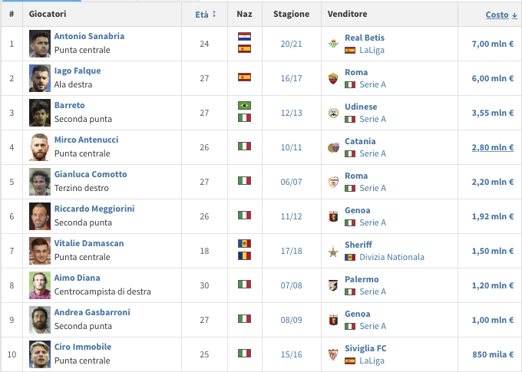Screen dimensions: 522x372
Task: Open the Genoa link in Riccardo Meggiorini's row
Action: 358,210
